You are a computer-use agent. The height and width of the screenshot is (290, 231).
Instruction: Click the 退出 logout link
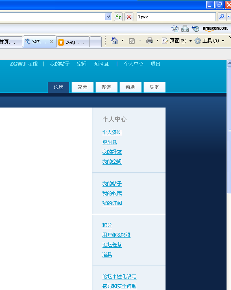tap(155, 64)
